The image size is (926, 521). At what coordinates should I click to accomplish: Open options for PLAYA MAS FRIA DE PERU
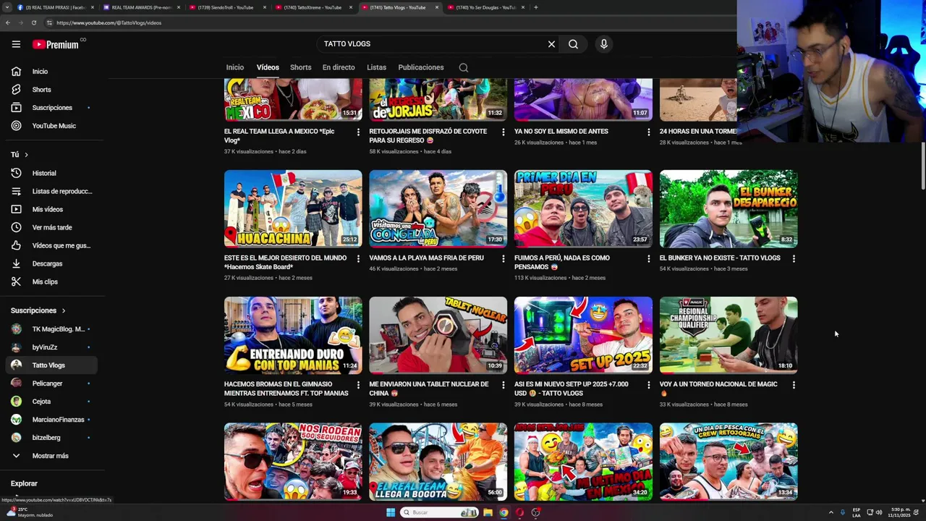click(504, 259)
